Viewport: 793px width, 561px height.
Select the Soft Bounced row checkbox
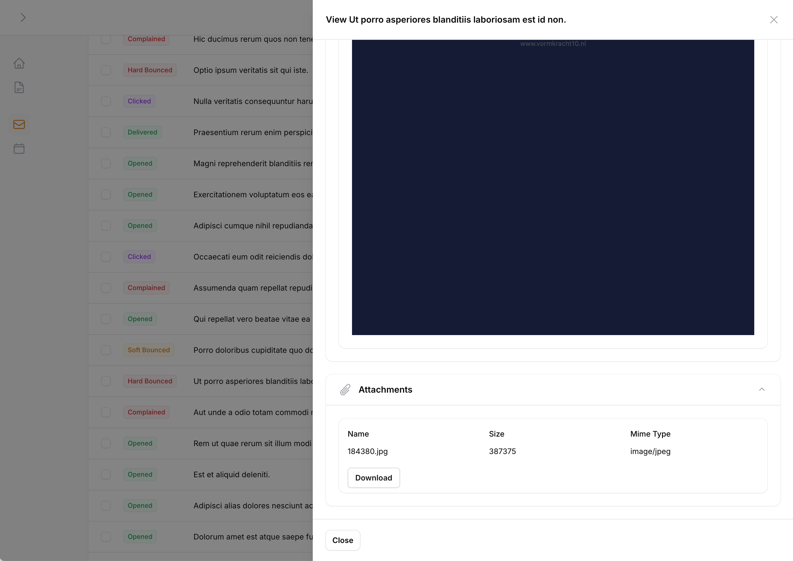point(106,350)
